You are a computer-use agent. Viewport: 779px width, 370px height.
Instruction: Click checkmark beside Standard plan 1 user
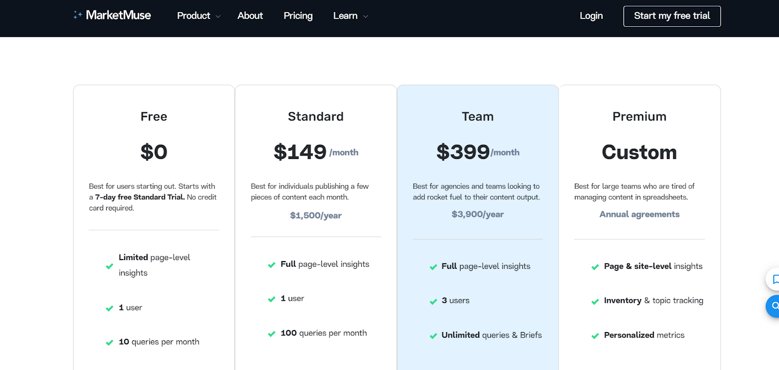[272, 299]
